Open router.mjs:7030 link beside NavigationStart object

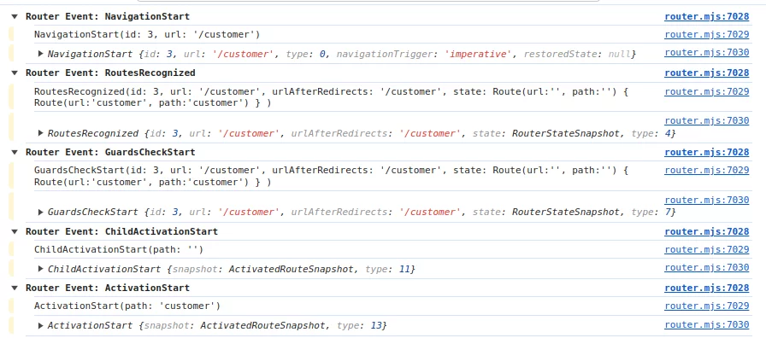pos(706,53)
